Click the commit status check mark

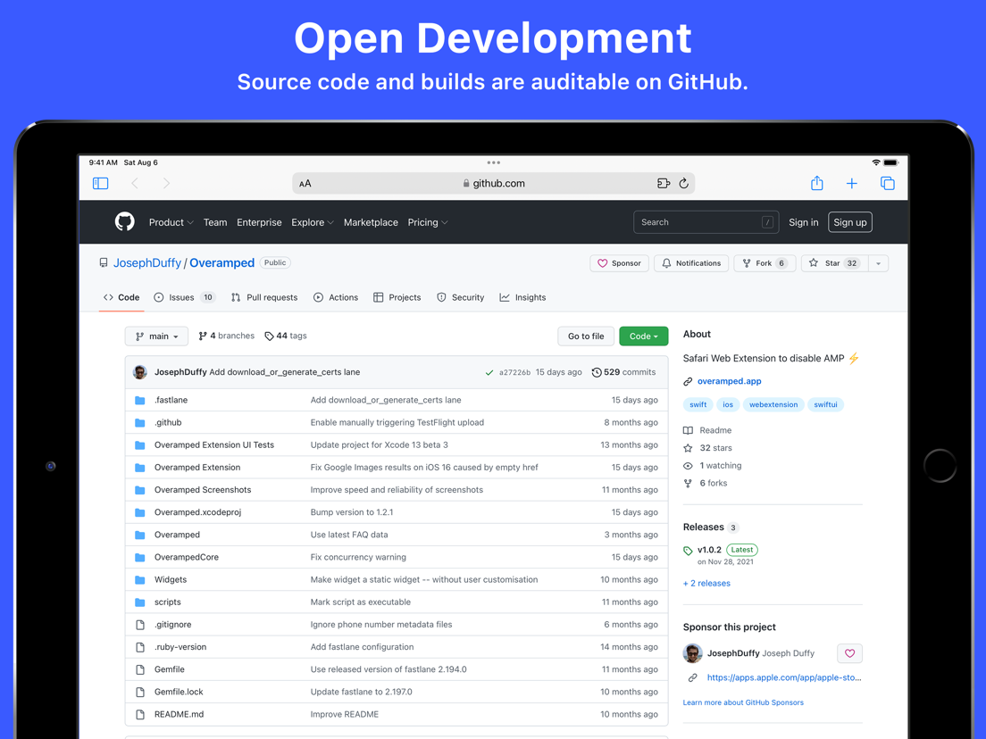click(489, 373)
